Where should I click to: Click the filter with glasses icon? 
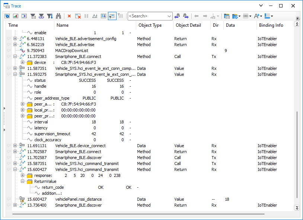point(41,16)
